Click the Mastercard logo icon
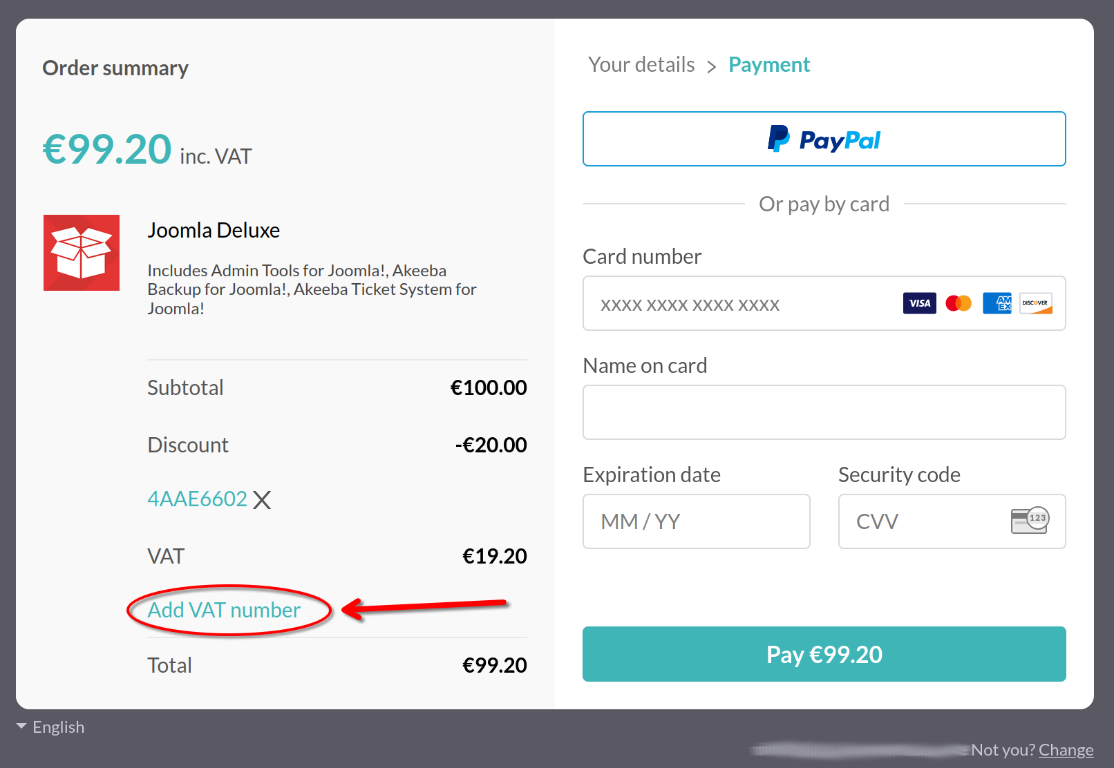This screenshot has width=1114, height=768. pos(959,303)
